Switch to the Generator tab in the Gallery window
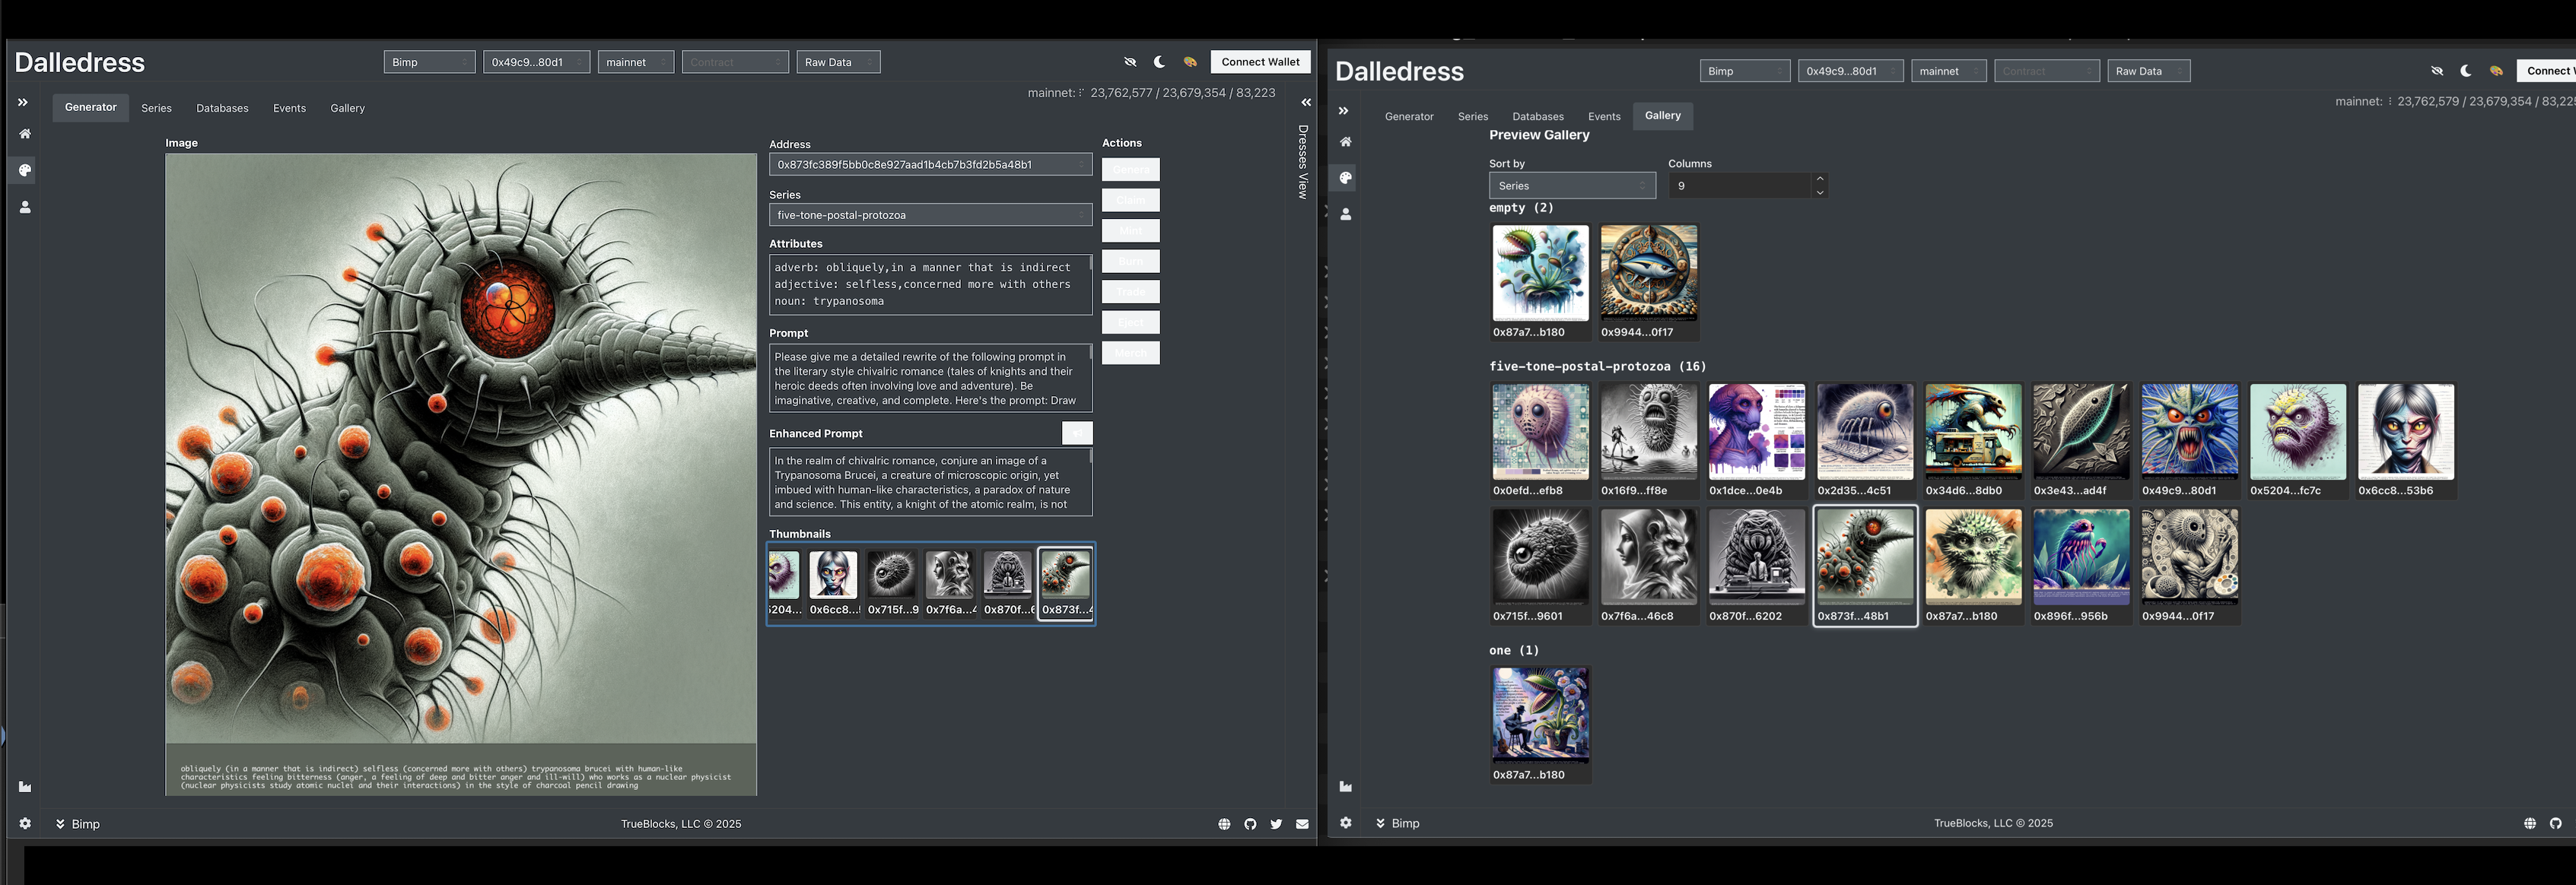This screenshot has width=2576, height=885. 1409,117
